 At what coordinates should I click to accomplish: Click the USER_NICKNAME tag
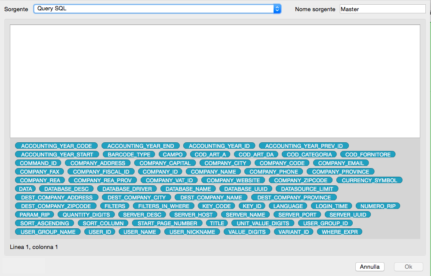coord(192,232)
